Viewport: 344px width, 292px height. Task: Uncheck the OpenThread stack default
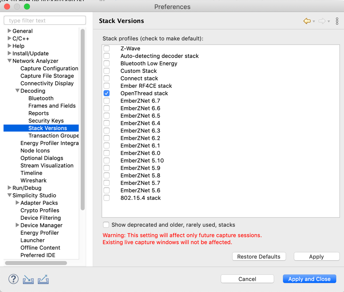[106, 93]
